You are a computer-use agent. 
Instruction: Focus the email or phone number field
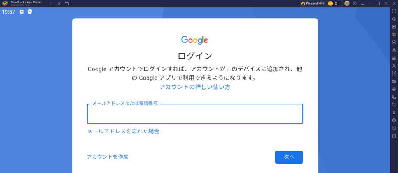coord(195,114)
